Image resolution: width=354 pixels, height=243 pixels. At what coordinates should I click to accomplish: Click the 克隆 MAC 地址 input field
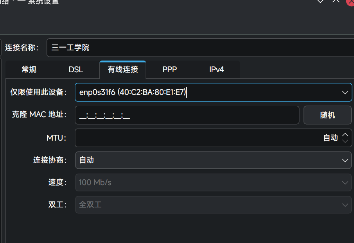pyautogui.click(x=187, y=115)
